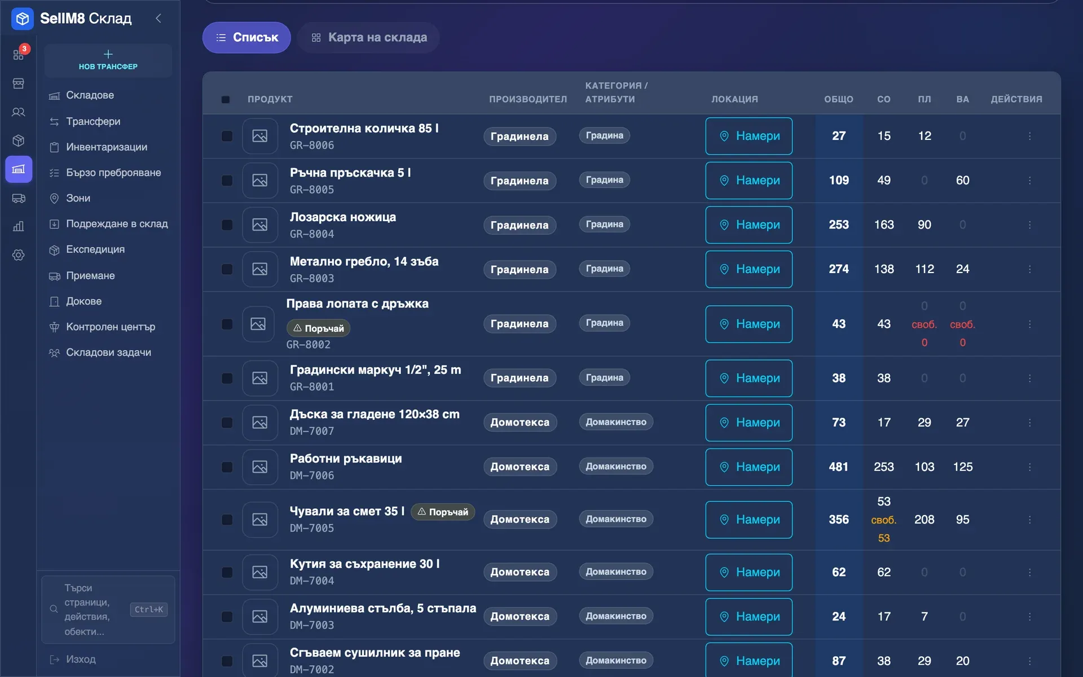Open Складови задачи in the sidebar menu
The image size is (1083, 677).
[108, 353]
